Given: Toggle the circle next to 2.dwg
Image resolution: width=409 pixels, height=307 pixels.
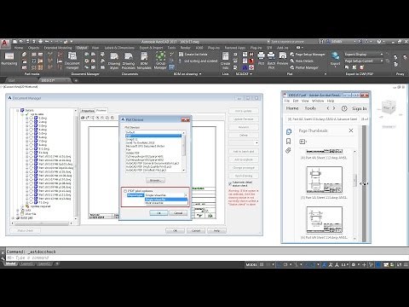Looking at the screenshot, I should pos(32,122).
